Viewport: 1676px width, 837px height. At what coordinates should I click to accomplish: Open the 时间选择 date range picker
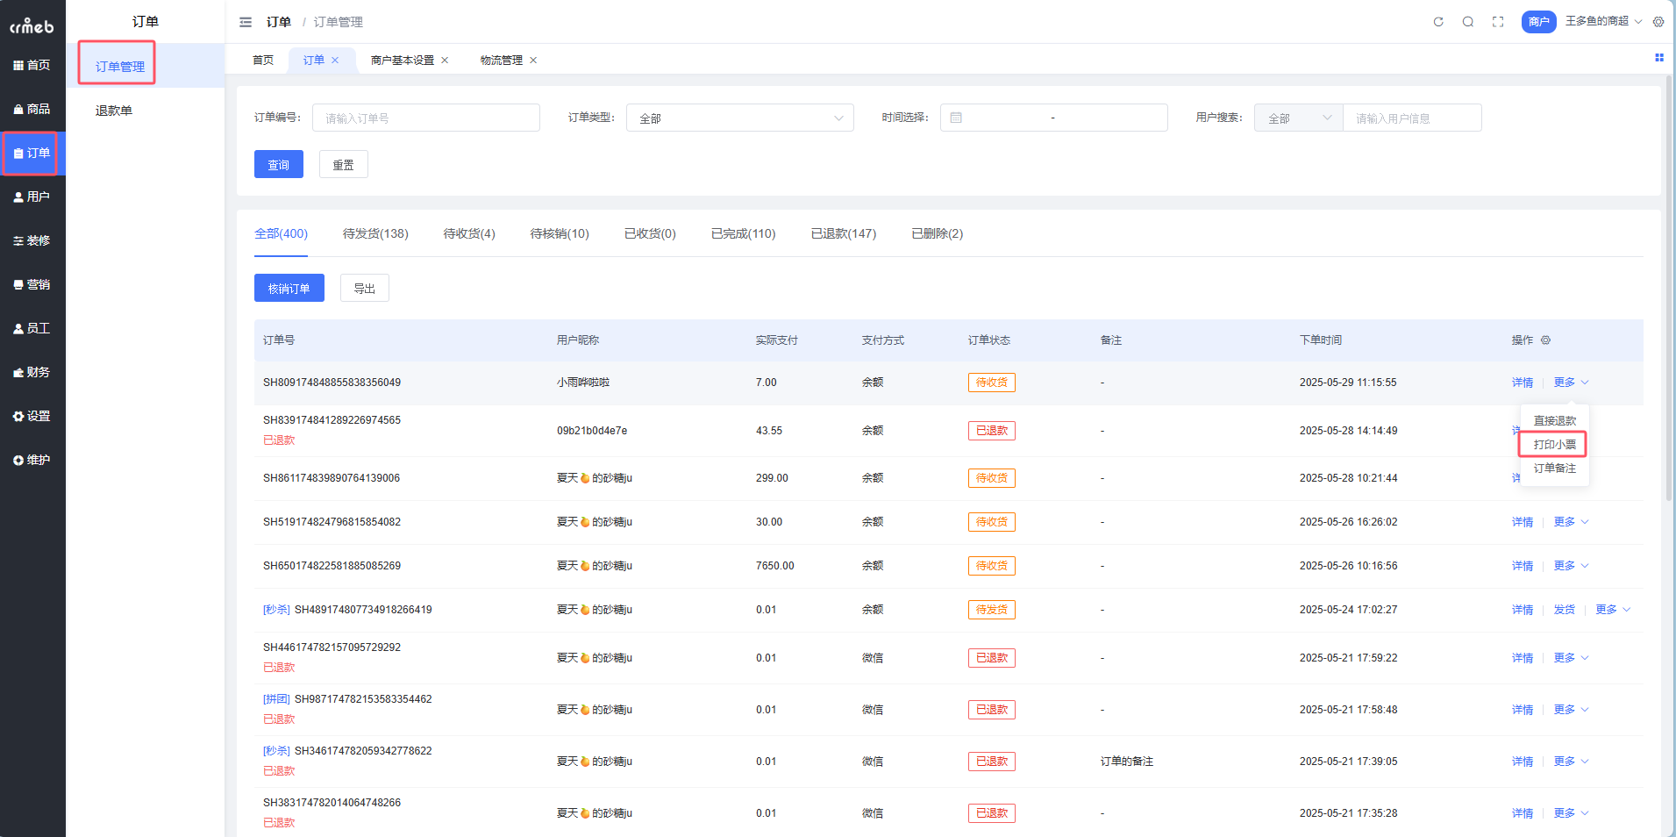coord(1052,118)
